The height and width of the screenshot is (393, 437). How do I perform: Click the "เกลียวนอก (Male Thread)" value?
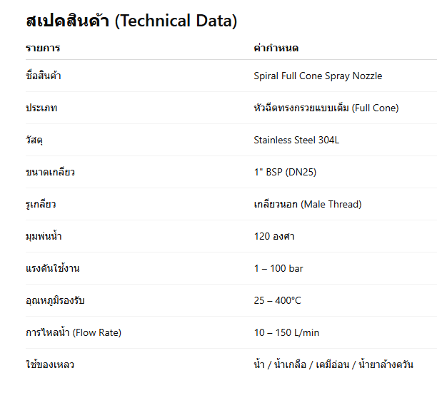[307, 205]
